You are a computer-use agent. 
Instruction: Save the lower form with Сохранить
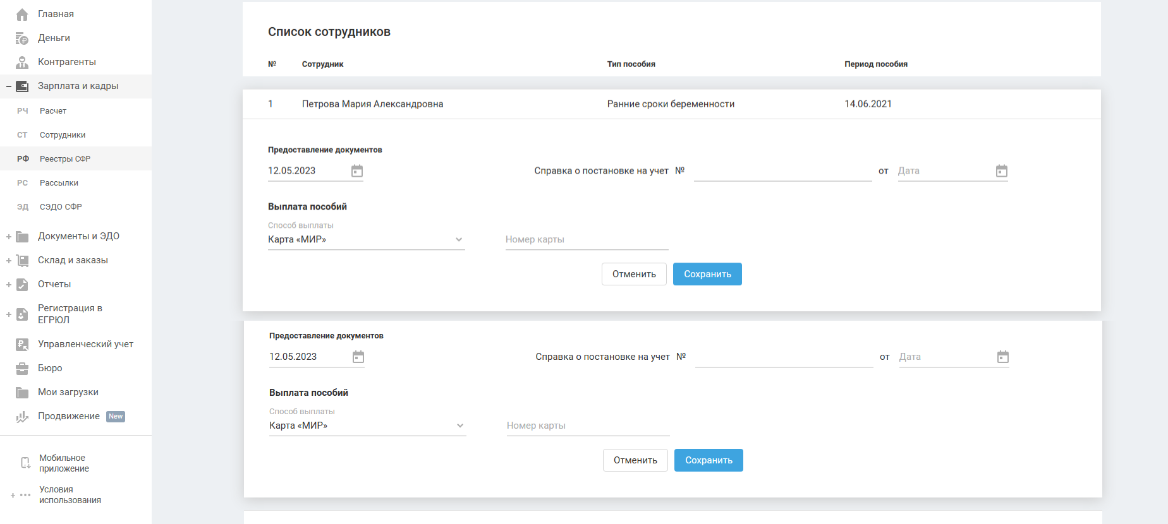click(x=709, y=460)
